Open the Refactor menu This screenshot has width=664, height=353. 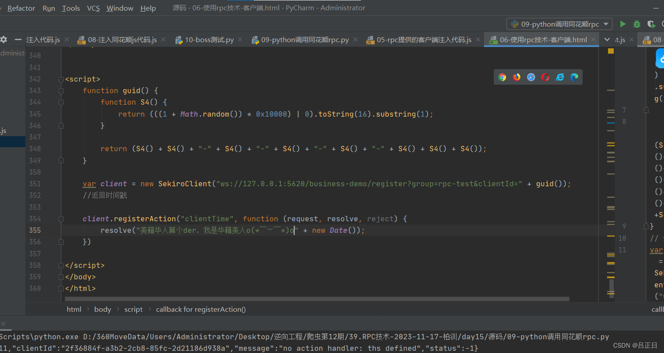pyautogui.click(x=21, y=8)
